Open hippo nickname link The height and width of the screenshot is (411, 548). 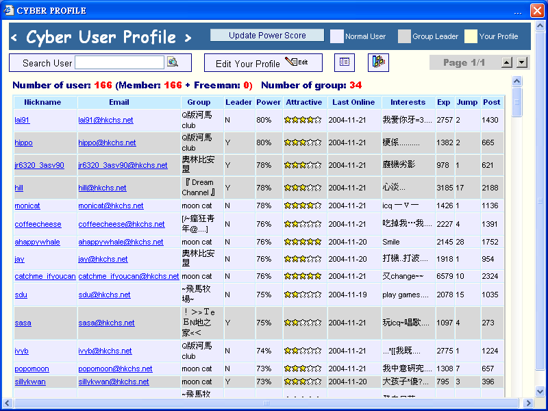point(23,142)
